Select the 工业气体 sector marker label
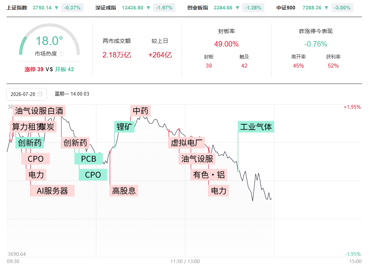The image size is (370, 266). point(256,127)
